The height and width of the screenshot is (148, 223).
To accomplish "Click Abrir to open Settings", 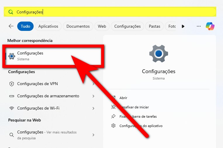I will pyautogui.click(x=123, y=98).
